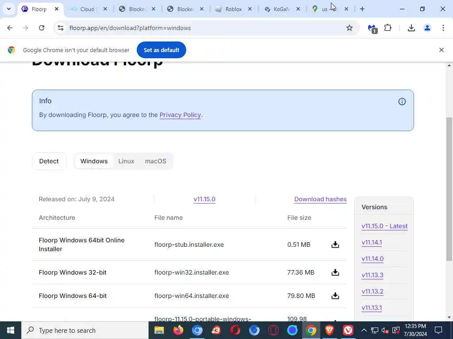Open the Privacy Policy link
Image resolution: width=453 pixels, height=339 pixels.
[x=180, y=115]
